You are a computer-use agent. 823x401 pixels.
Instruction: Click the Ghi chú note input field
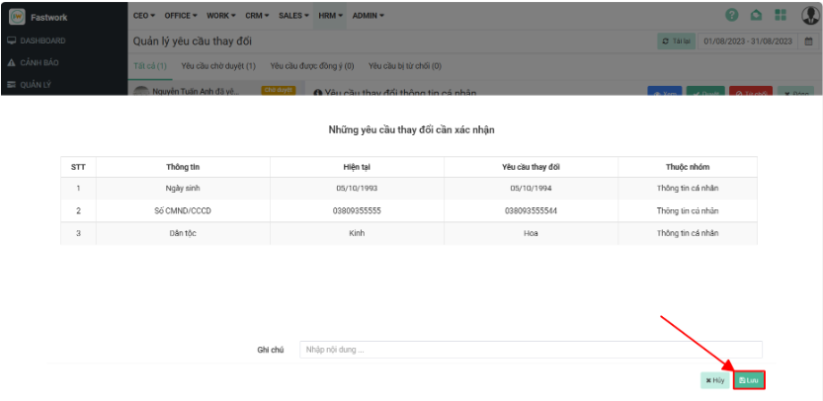tap(531, 350)
